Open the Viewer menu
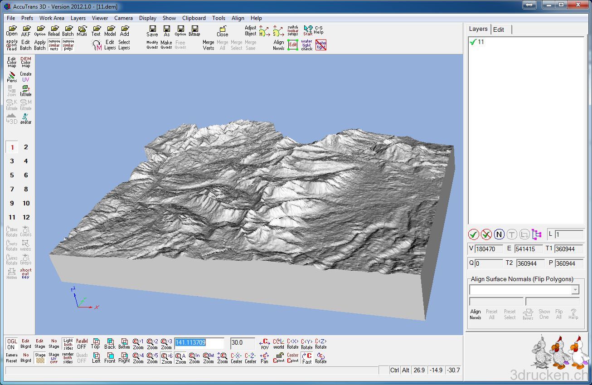 pos(100,18)
